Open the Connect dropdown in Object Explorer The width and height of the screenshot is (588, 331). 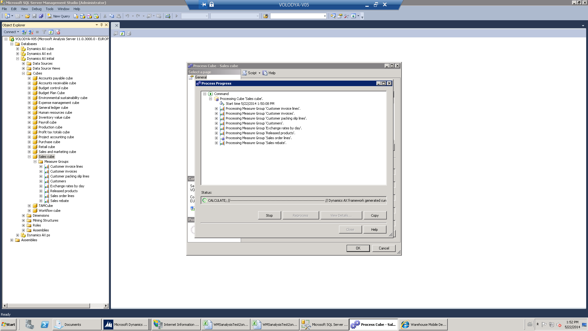(11, 32)
